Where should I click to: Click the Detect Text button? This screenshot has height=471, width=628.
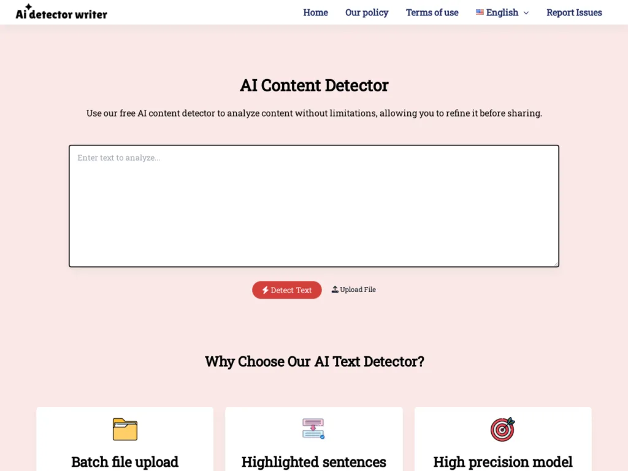287,290
